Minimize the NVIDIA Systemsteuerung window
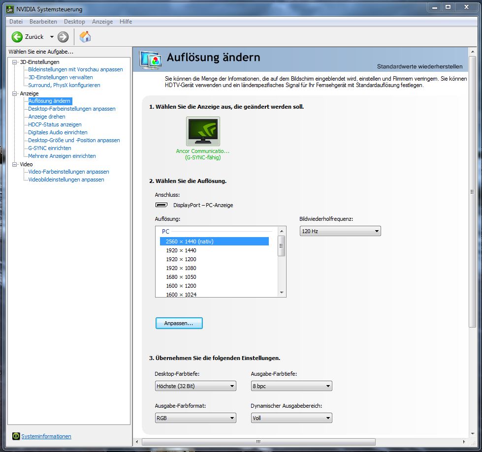Image resolution: width=482 pixels, height=452 pixels. coord(435,7)
